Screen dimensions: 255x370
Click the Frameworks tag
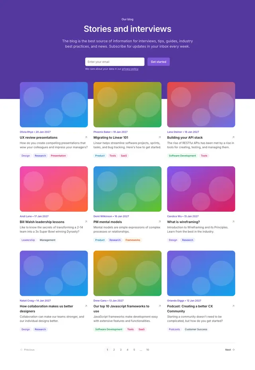coord(133,240)
